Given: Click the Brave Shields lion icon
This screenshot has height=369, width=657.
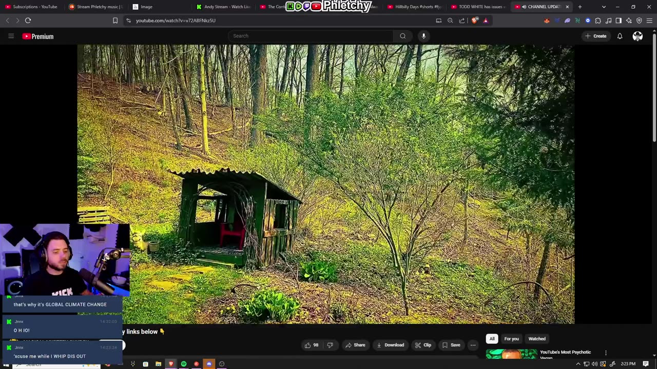Looking at the screenshot, I should point(474,20).
